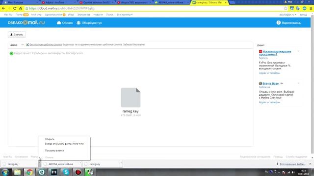Image resolution: width=314 pixels, height=176 pixels.
Task: Click the Лицензионное соглашение footer link
Action: (255, 156)
